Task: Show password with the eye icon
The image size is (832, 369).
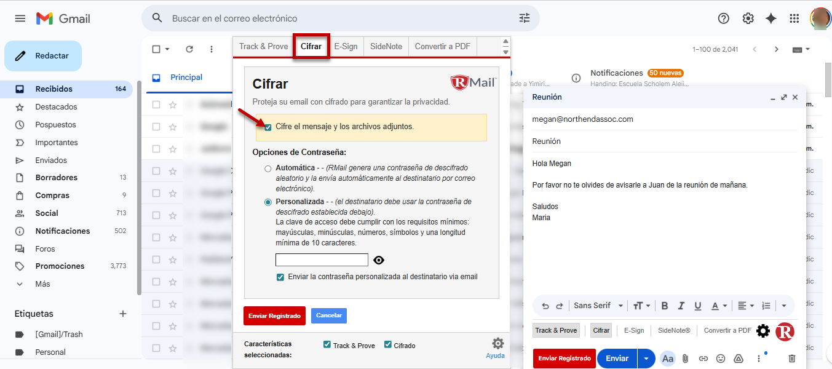Action: (379, 260)
